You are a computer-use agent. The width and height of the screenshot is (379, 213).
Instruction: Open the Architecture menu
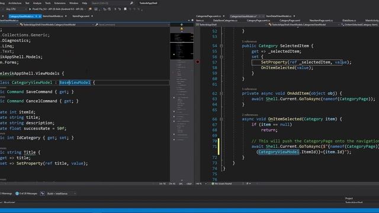coord(15,3)
